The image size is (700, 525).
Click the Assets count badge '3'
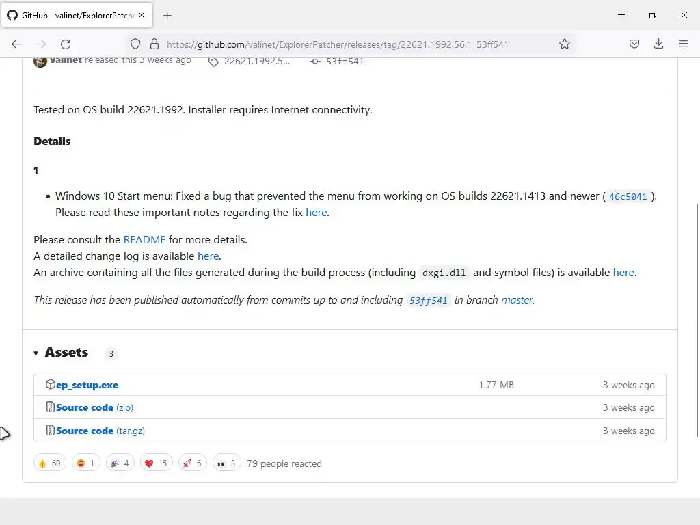pyautogui.click(x=111, y=354)
